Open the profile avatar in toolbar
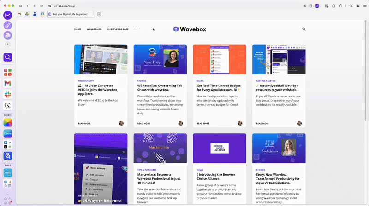The height and width of the screenshot is (206, 369). (x=358, y=6)
